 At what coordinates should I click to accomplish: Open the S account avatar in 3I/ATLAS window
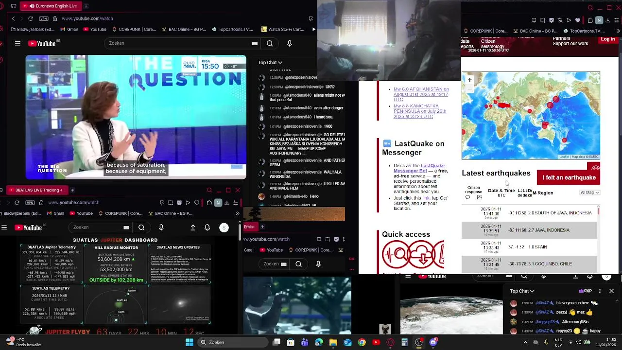tap(224, 227)
